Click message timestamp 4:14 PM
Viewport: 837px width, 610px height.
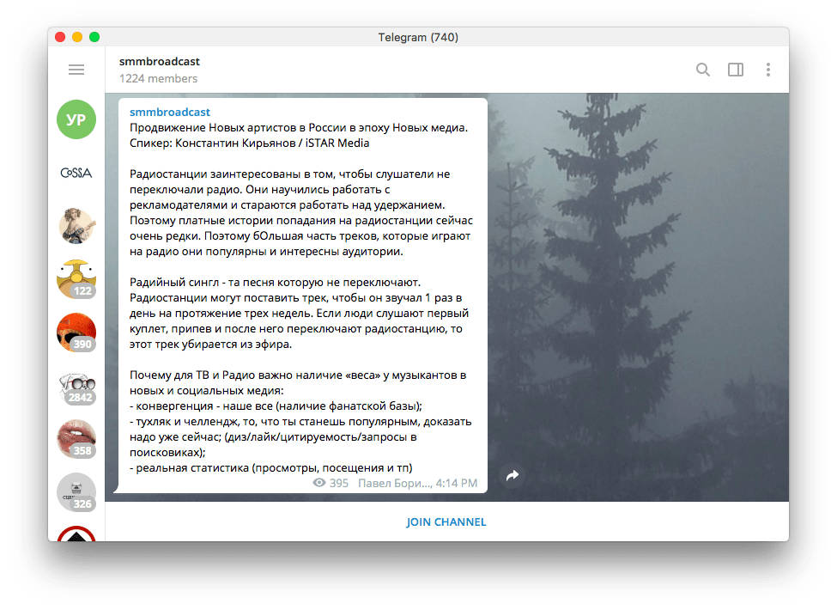click(x=457, y=484)
